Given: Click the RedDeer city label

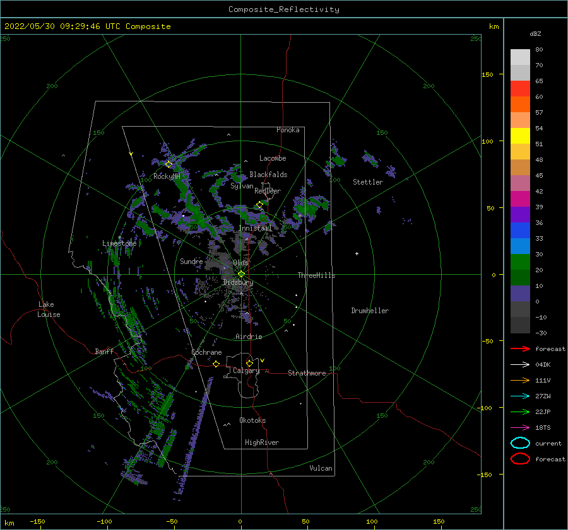Looking at the screenshot, I should coord(268,191).
